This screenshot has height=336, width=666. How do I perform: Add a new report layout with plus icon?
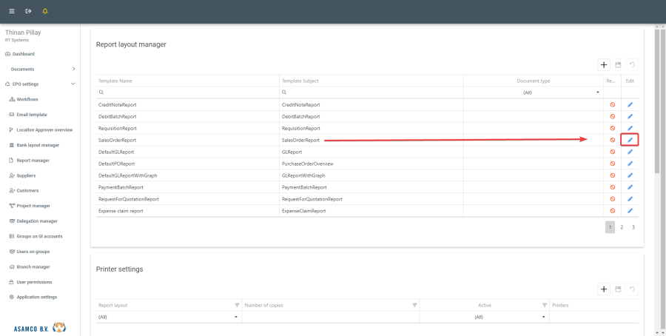pos(604,65)
